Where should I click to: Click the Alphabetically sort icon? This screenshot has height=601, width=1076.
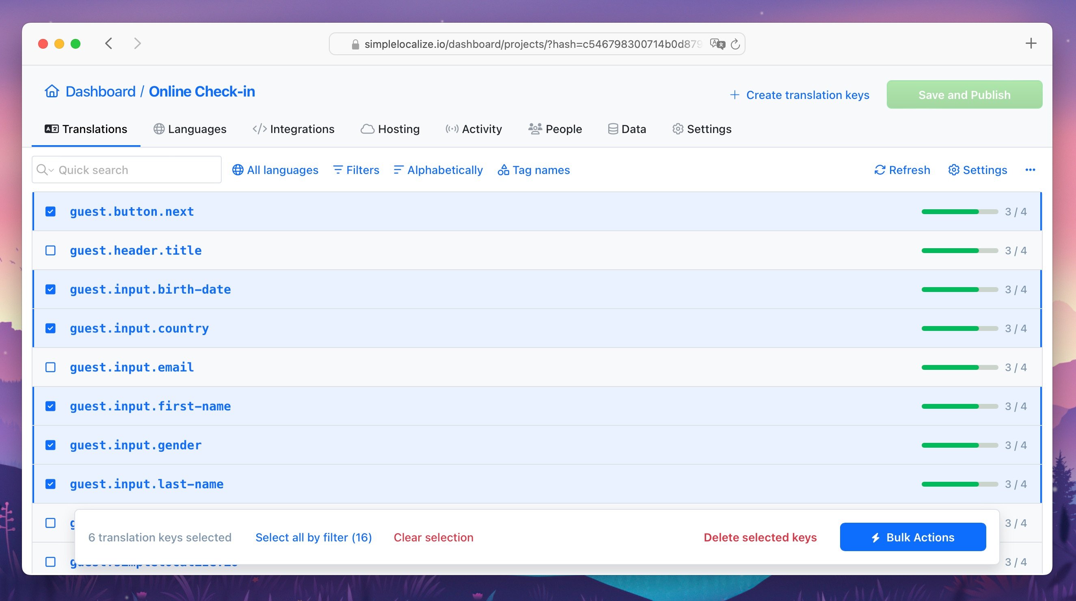tap(398, 170)
